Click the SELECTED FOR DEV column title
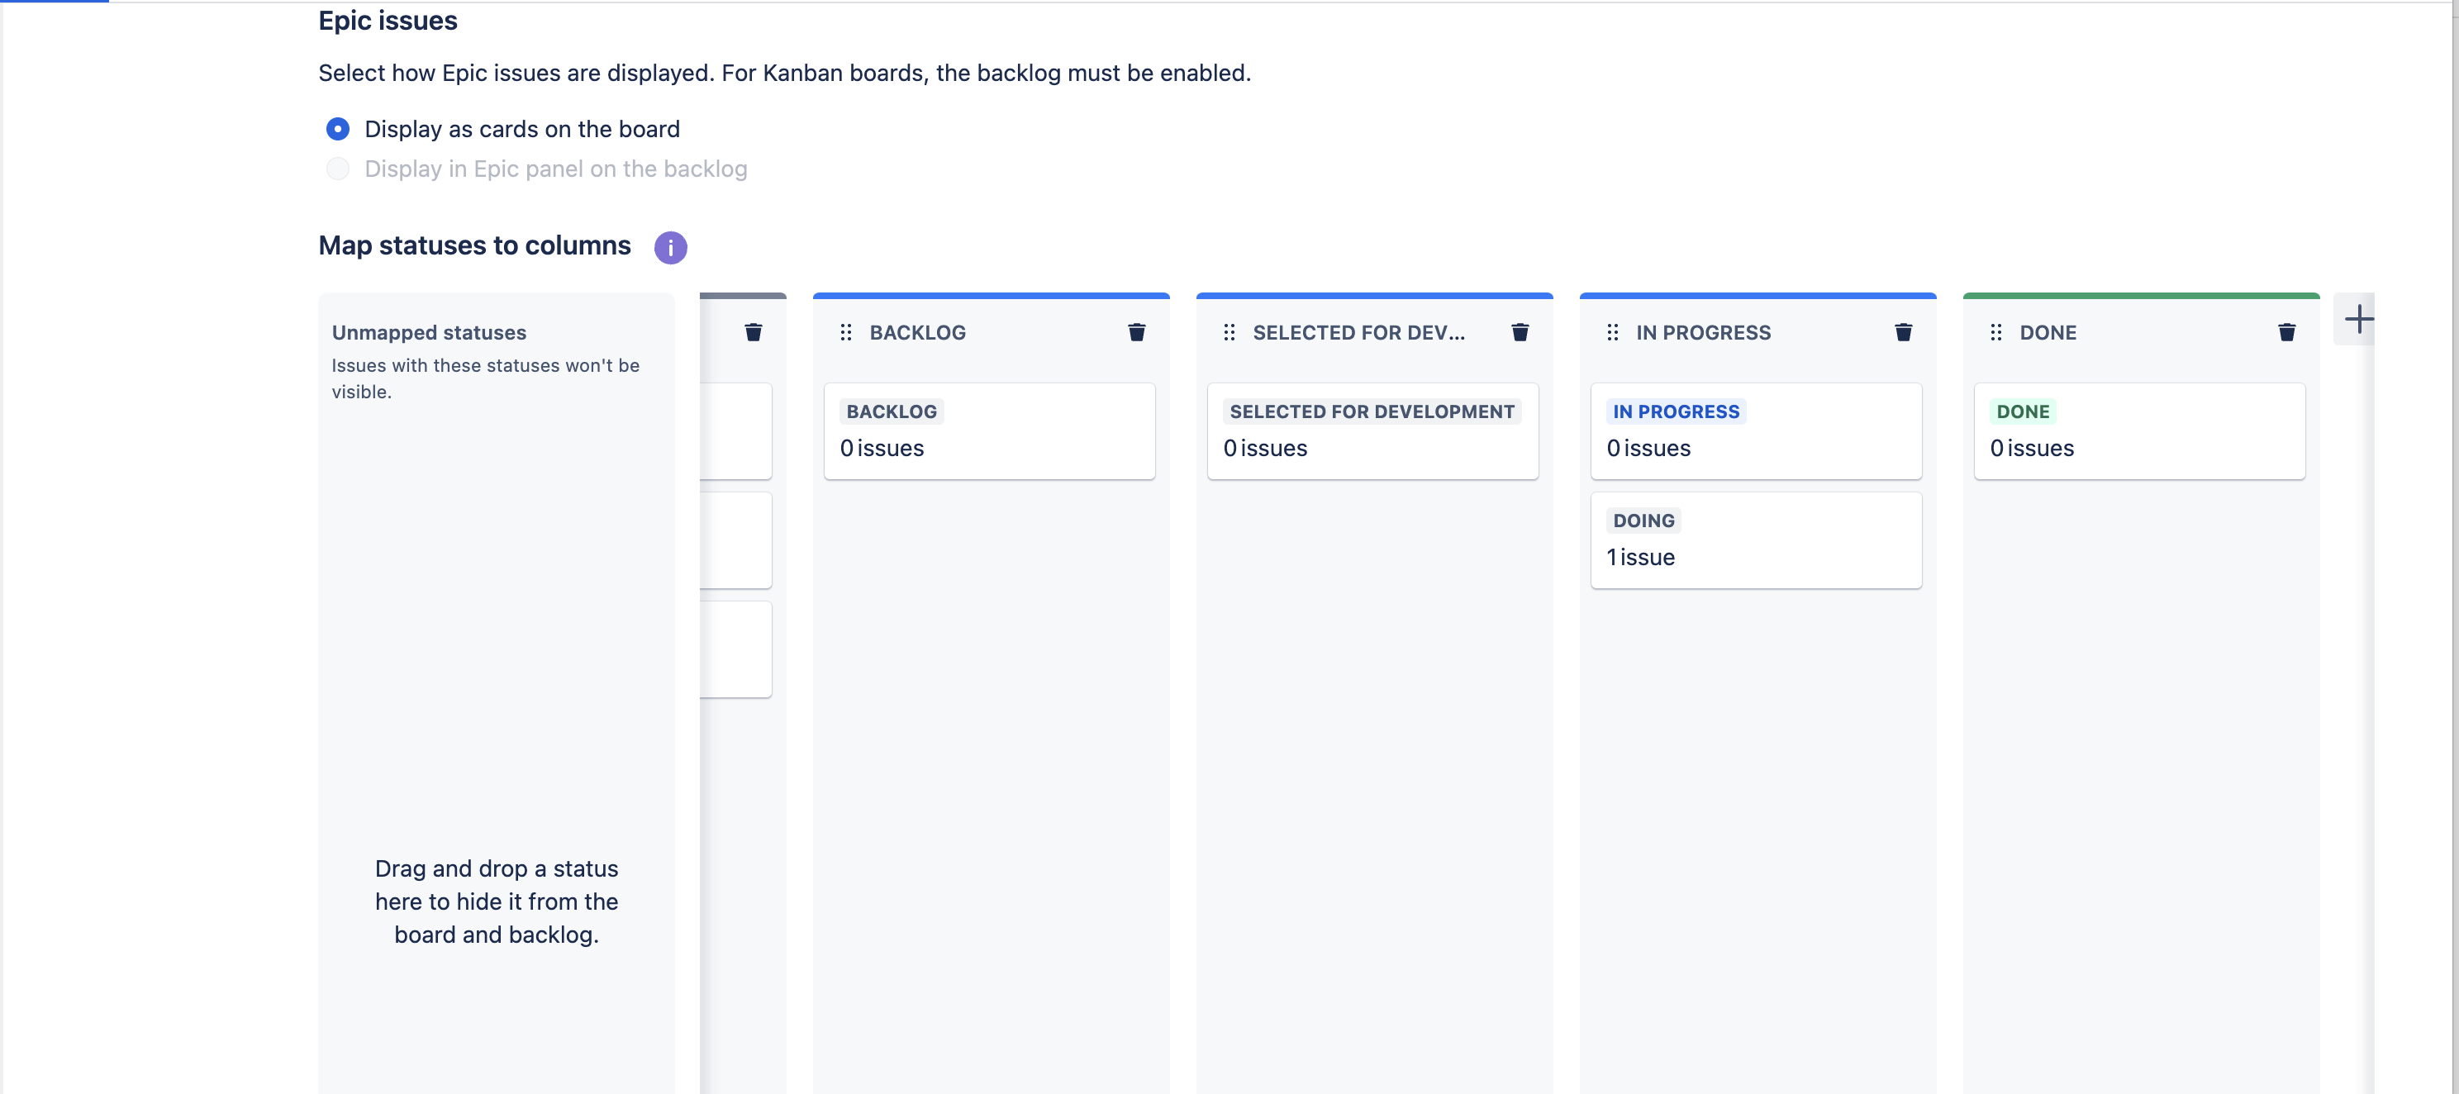 [x=1358, y=332]
